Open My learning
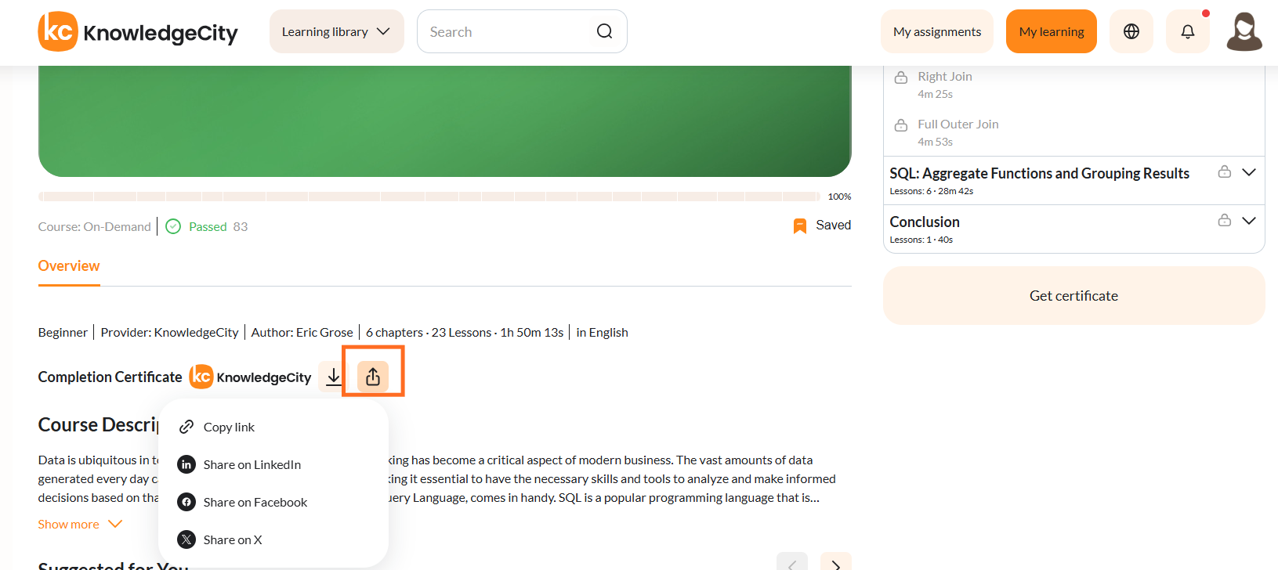Screen dimensions: 1278x570 coord(1052,31)
